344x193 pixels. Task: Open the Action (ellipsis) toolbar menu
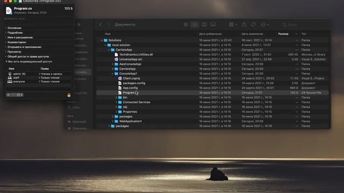265,25
